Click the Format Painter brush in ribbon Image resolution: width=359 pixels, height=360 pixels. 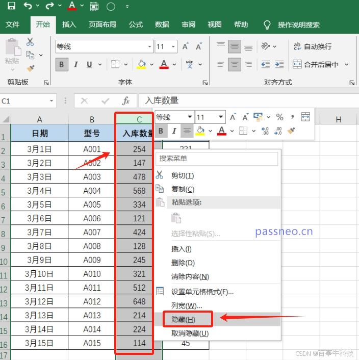point(31,68)
